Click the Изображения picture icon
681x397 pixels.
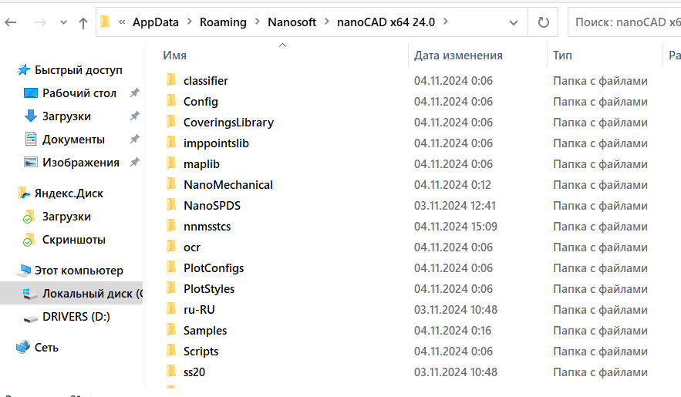click(31, 163)
